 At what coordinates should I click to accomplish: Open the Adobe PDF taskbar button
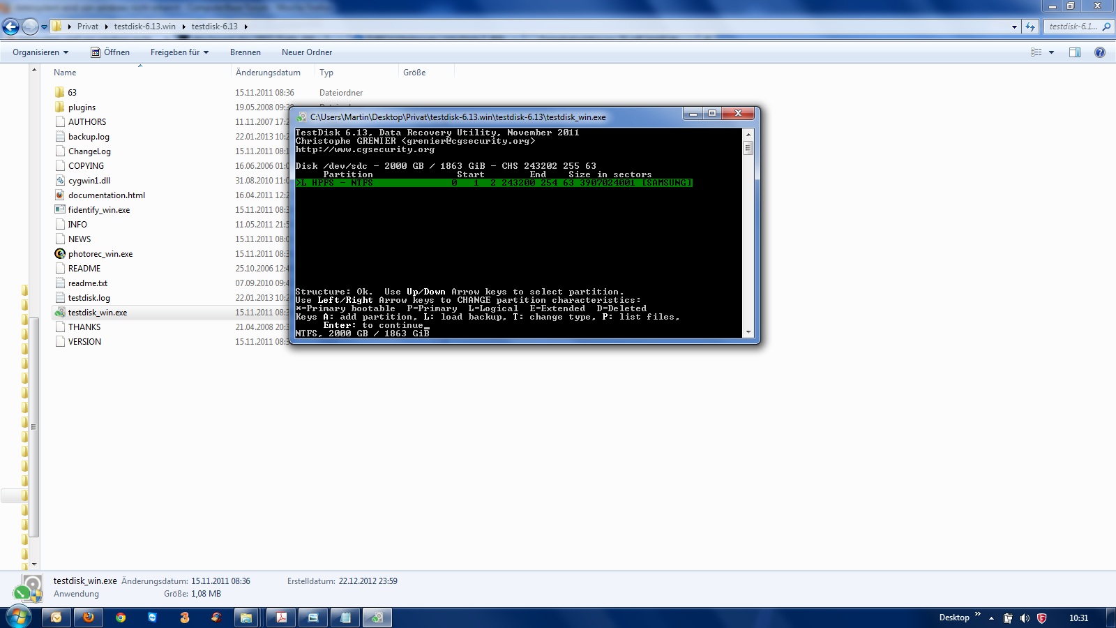(281, 618)
